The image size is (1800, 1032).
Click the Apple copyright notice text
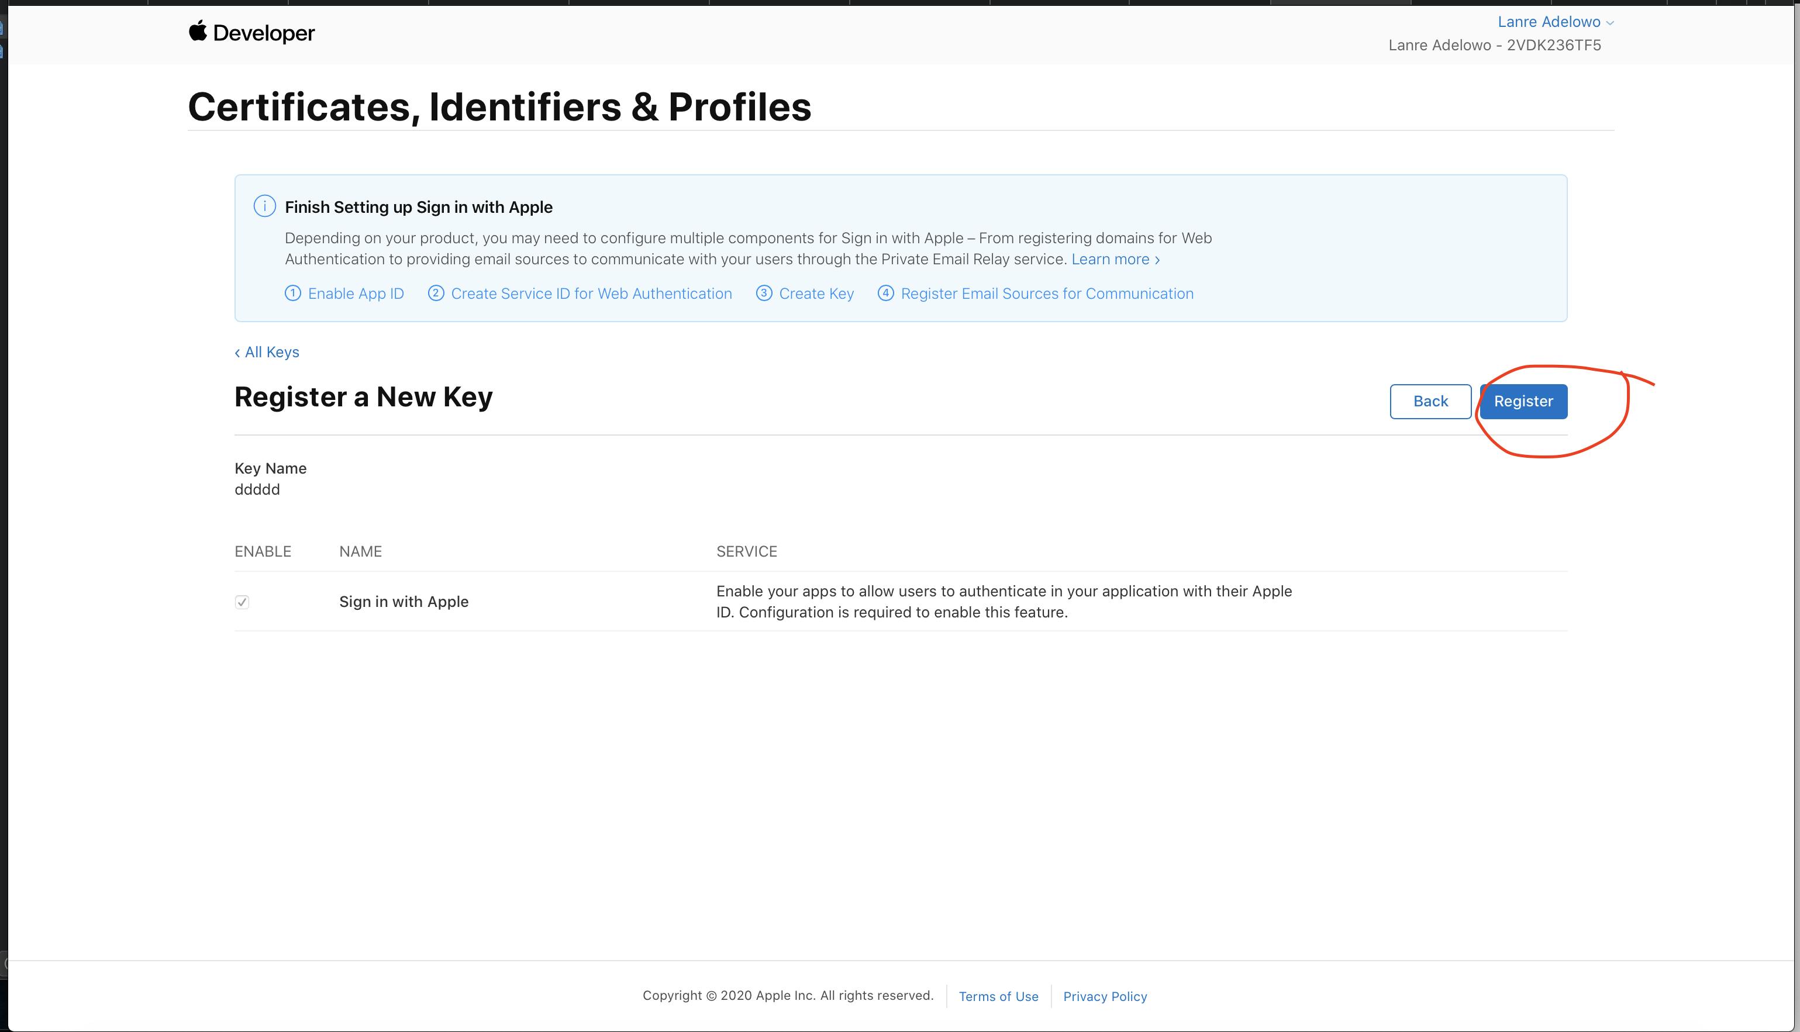(x=788, y=996)
